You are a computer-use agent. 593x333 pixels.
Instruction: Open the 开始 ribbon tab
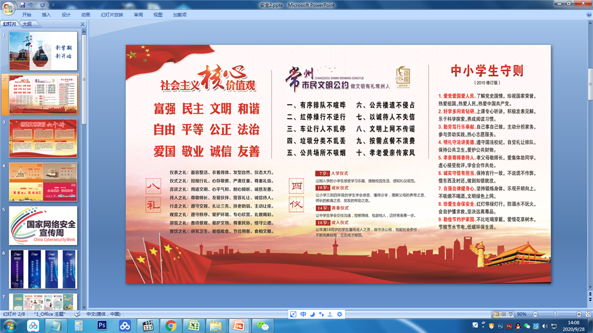click(27, 14)
